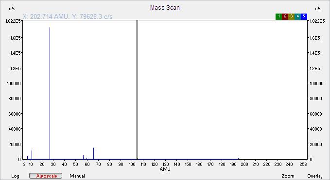Open the Overlay option
This screenshot has height=180, width=330.
(x=315, y=176)
